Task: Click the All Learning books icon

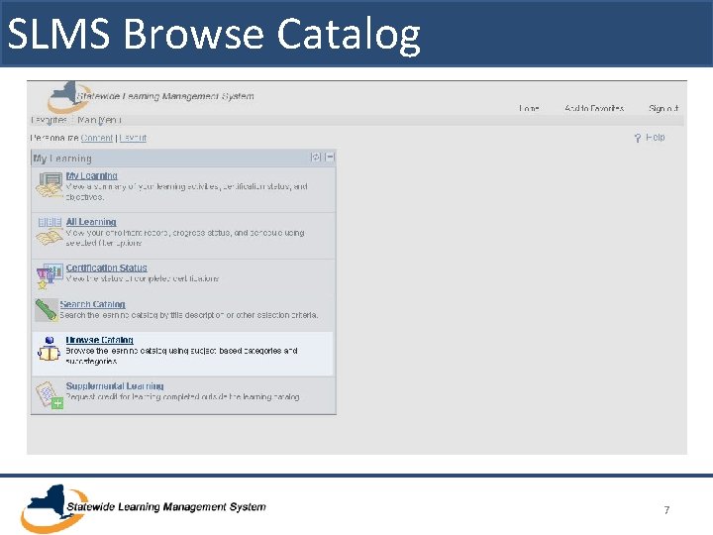Action: pos(50,231)
